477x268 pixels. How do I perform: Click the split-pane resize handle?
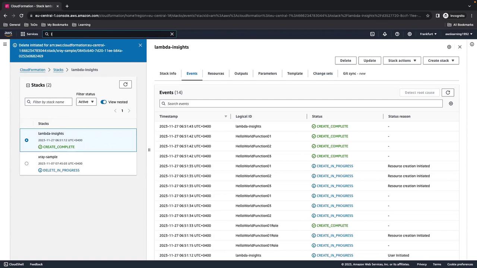[x=149, y=150]
